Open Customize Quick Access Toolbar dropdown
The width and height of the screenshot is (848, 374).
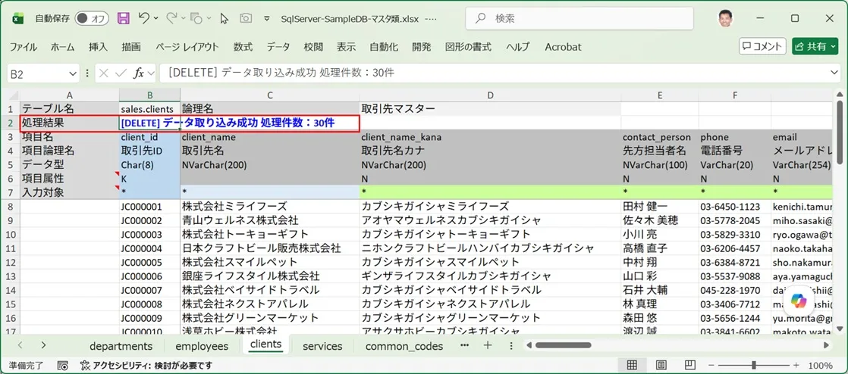click(x=266, y=18)
